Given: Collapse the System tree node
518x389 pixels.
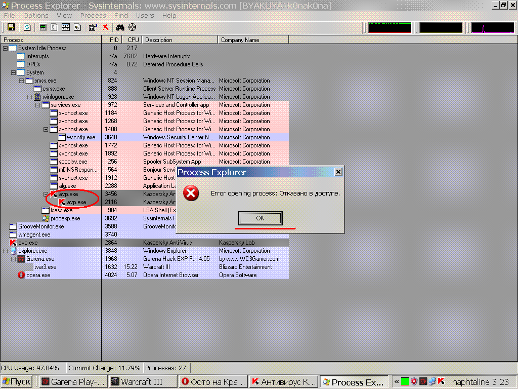Looking at the screenshot, I should [14, 72].
